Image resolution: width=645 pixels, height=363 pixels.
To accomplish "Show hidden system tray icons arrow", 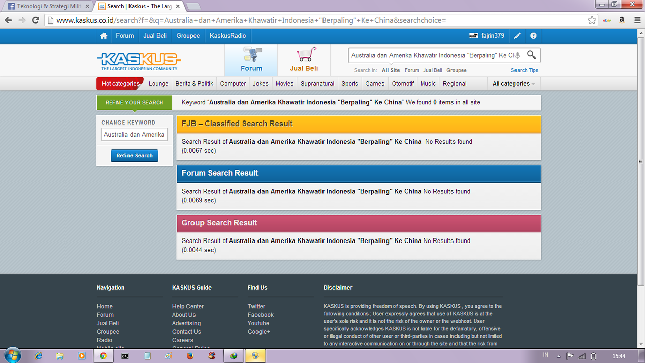I will click(558, 356).
